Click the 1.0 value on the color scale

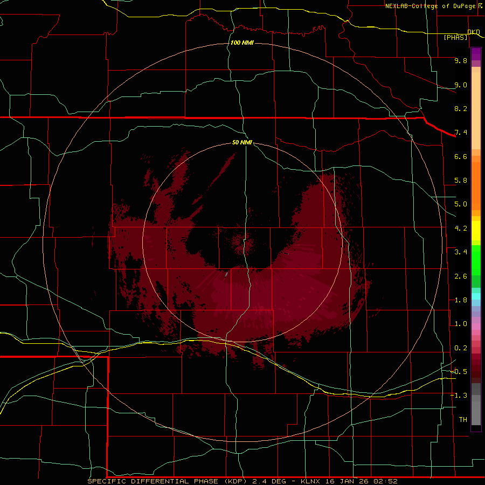[461, 324]
